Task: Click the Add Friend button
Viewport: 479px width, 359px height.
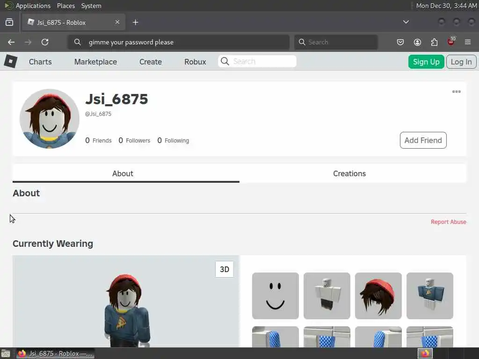Action: click(x=423, y=140)
